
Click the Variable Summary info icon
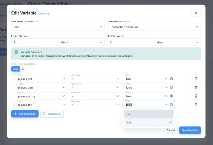click(16, 52)
